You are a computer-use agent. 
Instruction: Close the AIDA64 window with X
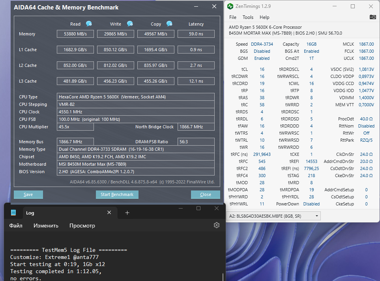pyautogui.click(x=214, y=7)
